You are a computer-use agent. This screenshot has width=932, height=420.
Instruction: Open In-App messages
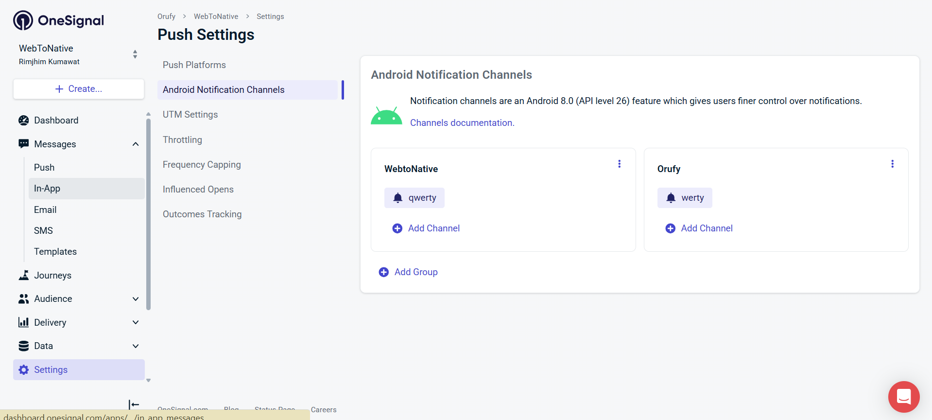point(86,189)
